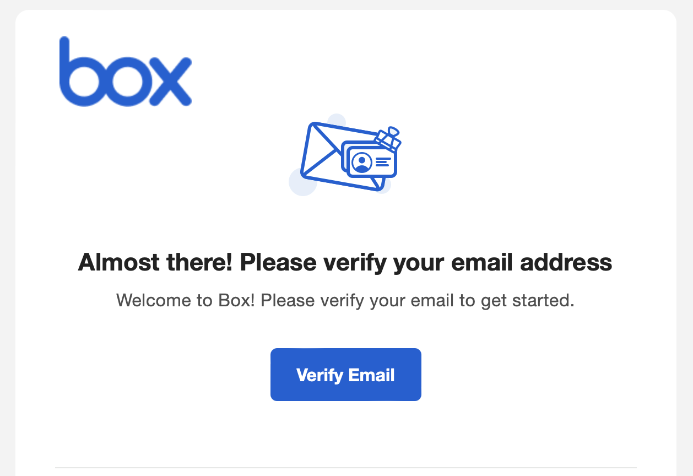
Task: Click the text lines on the ID card
Action: (x=383, y=162)
